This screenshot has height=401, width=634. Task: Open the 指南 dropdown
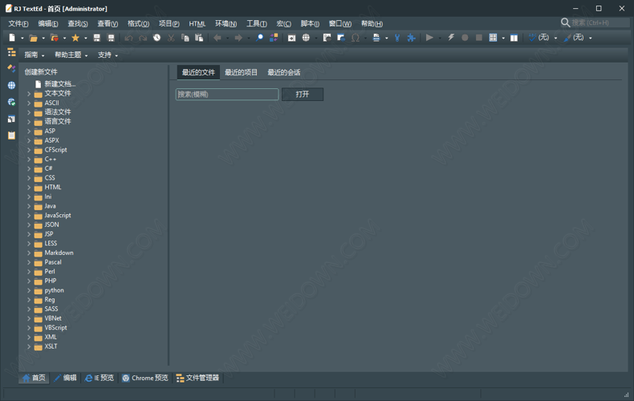click(35, 55)
